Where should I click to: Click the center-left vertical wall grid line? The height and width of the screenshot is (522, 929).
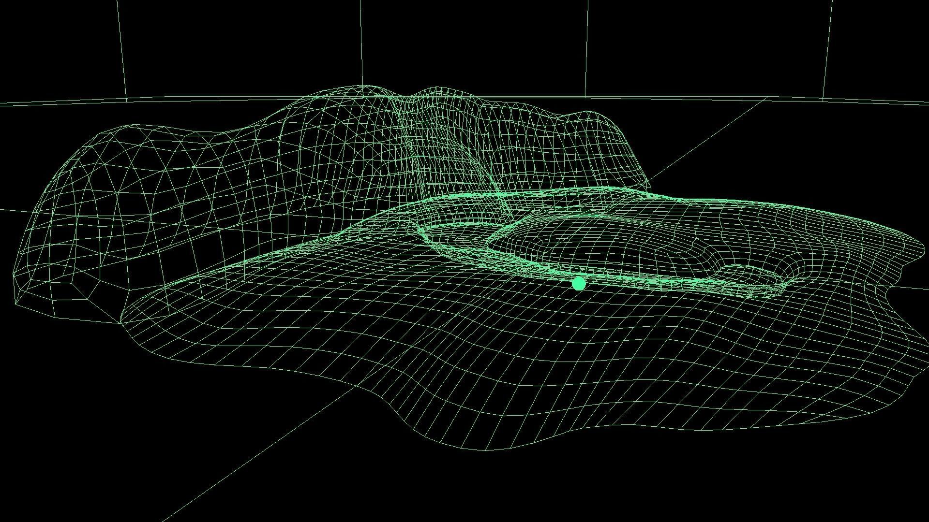pos(361,43)
